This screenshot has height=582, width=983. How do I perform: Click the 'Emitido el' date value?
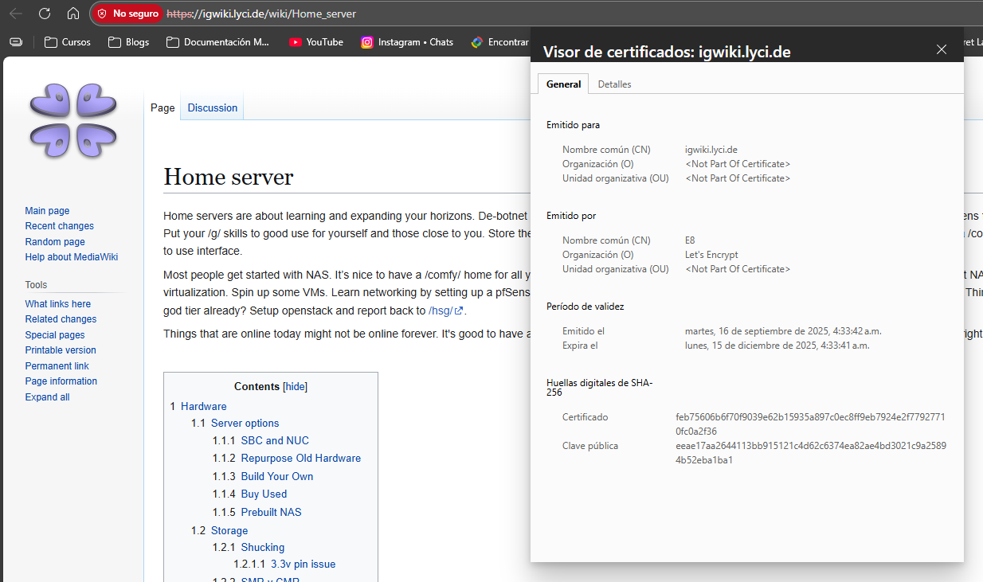[783, 331]
